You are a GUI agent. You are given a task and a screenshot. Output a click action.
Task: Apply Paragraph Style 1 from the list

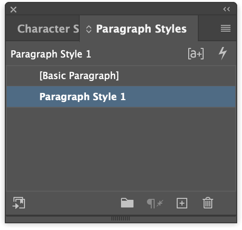pyautogui.click(x=121, y=97)
